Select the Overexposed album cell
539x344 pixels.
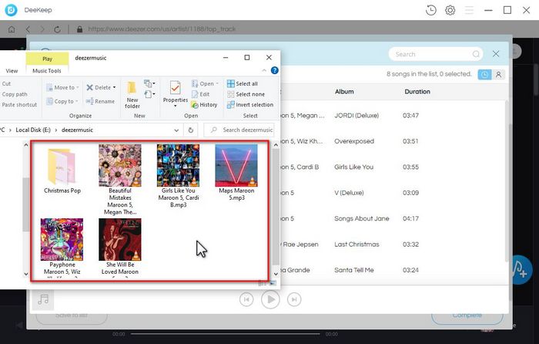point(354,141)
